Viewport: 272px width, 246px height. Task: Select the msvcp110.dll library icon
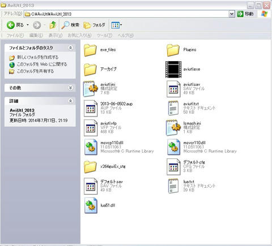pos(91,147)
